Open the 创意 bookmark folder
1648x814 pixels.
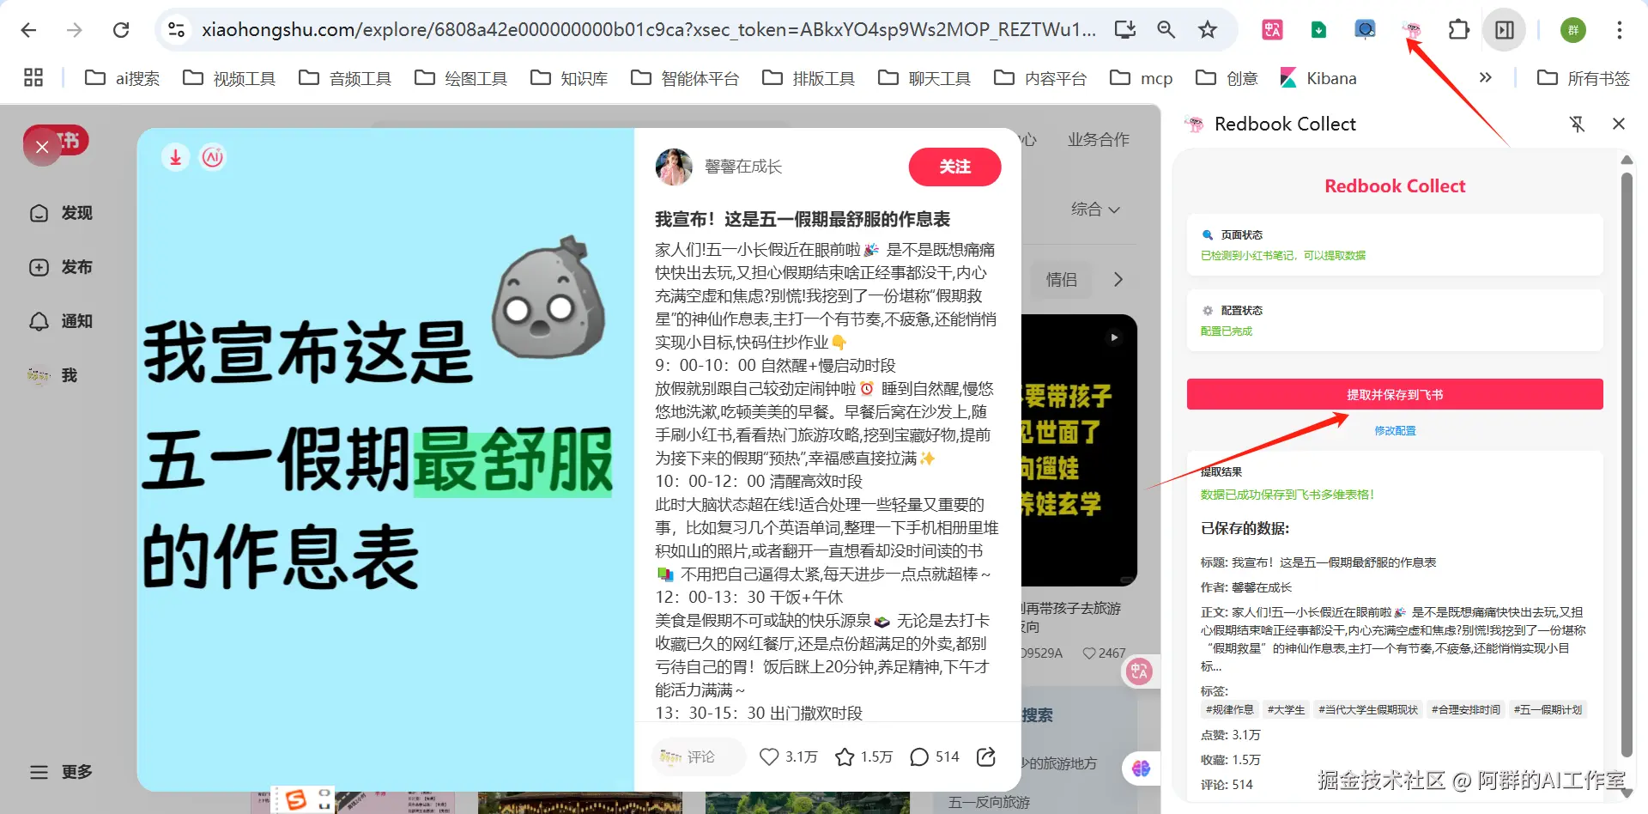coord(1226,78)
